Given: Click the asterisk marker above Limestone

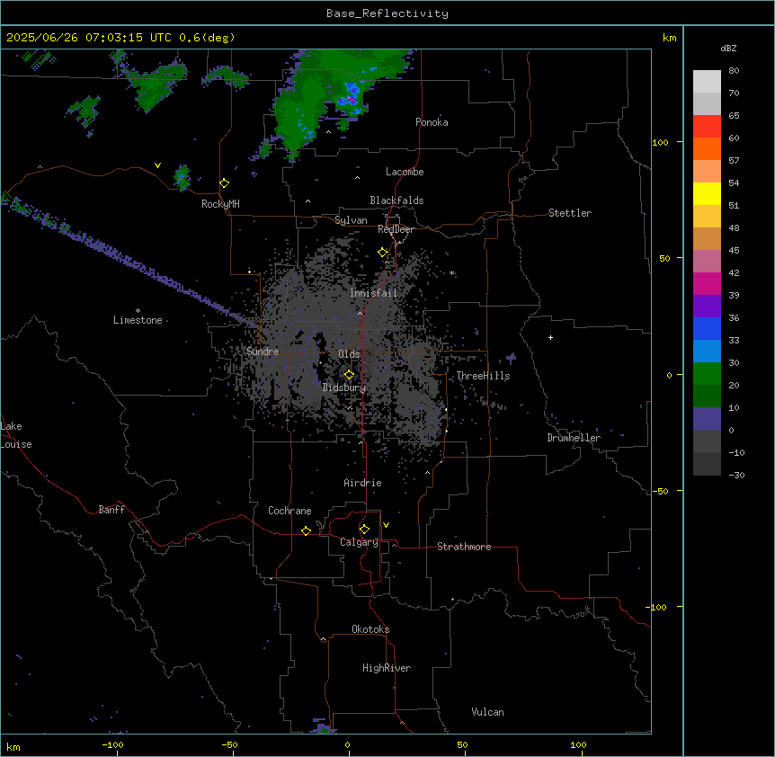Looking at the screenshot, I should pos(138,310).
